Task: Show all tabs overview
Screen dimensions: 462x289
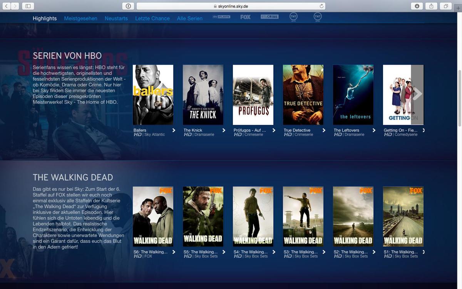Action: [x=446, y=6]
